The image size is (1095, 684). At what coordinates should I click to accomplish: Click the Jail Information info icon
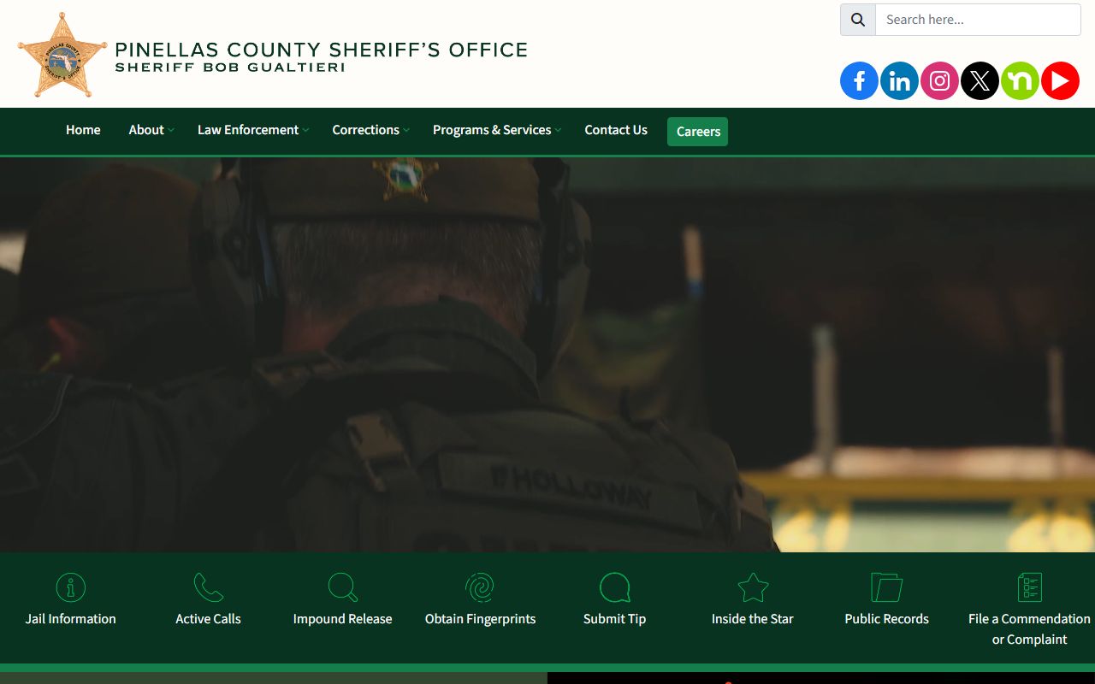pyautogui.click(x=71, y=587)
